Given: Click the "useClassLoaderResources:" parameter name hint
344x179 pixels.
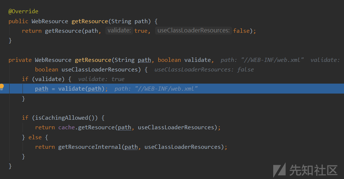Looking at the screenshot, I should tap(193, 31).
